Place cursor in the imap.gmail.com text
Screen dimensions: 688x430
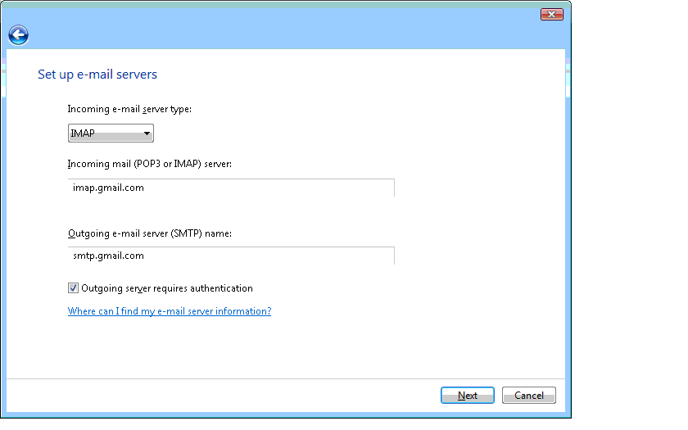[x=108, y=188]
